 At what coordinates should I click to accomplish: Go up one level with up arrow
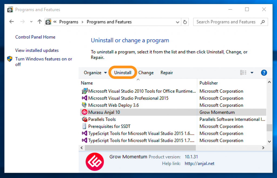click(x=39, y=22)
